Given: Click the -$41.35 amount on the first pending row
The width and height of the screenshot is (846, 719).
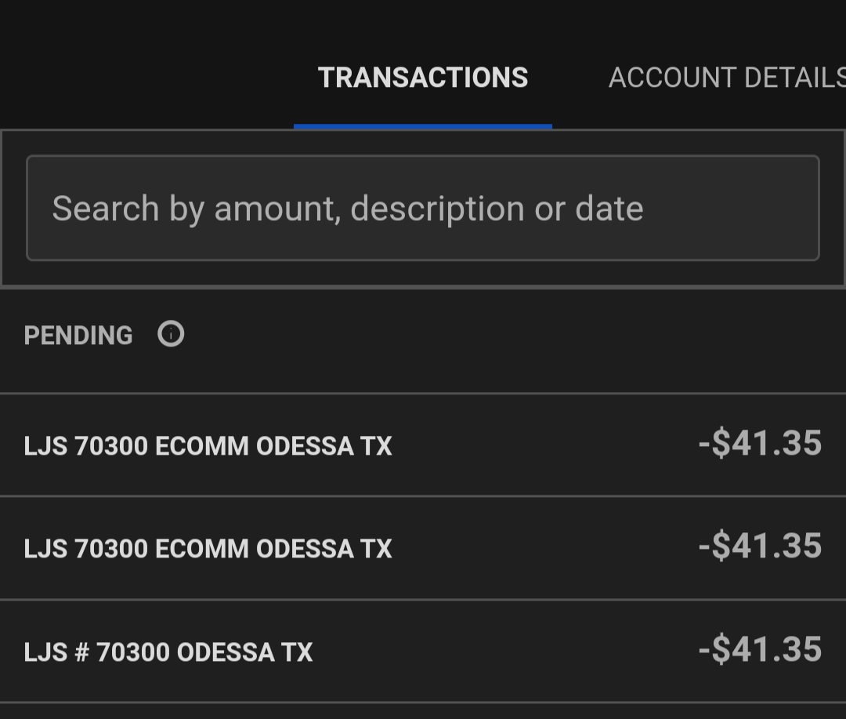Looking at the screenshot, I should [760, 444].
